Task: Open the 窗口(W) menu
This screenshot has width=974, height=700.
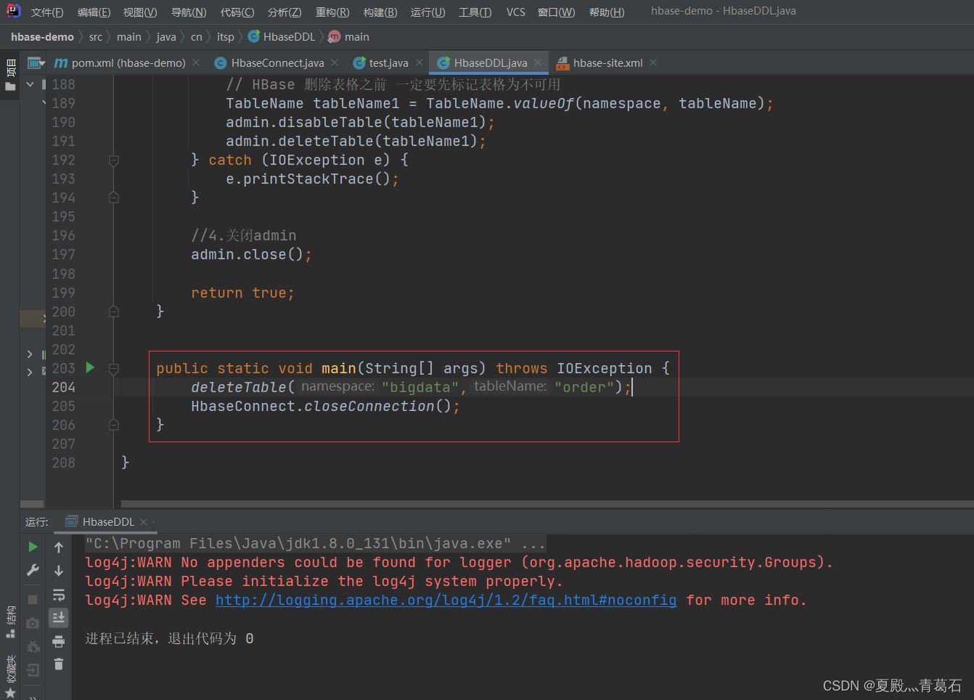Action: coord(557,12)
